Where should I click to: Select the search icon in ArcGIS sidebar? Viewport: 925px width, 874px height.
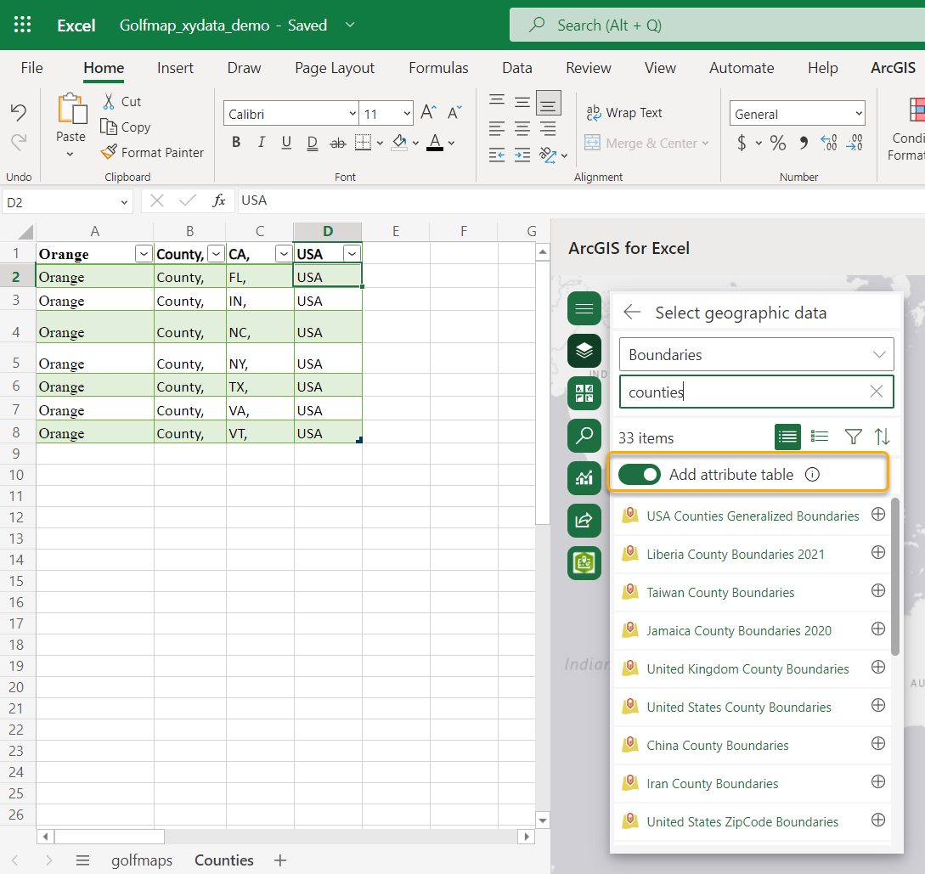[x=584, y=436]
